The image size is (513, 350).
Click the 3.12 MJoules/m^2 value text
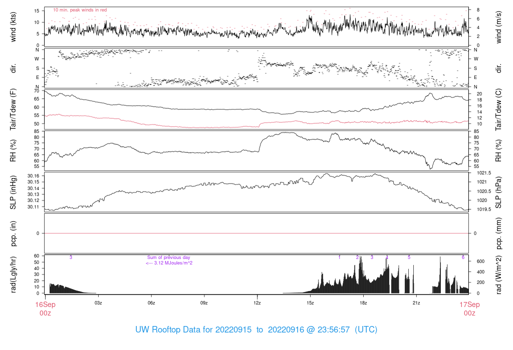[169, 263]
